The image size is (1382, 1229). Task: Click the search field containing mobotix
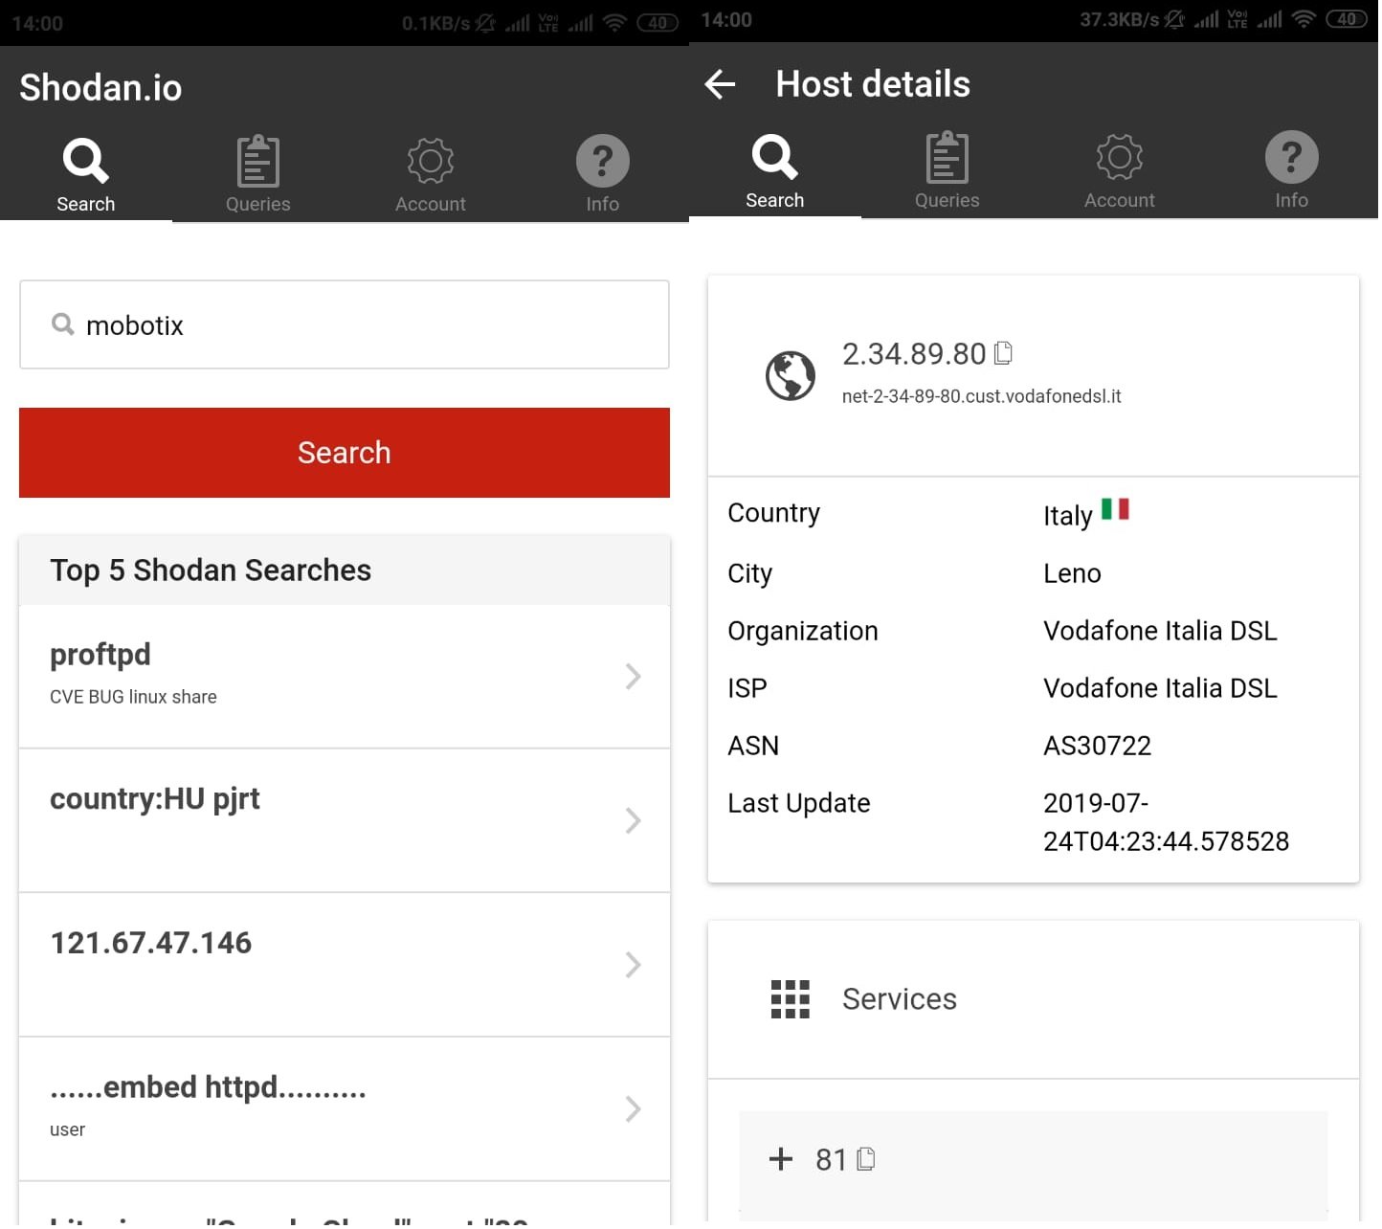pos(345,324)
